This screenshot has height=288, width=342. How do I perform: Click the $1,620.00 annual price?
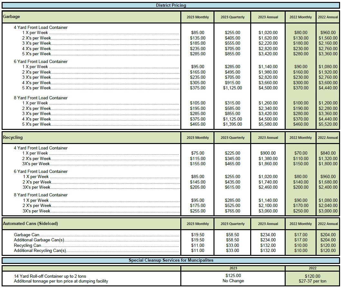[x=268, y=38]
